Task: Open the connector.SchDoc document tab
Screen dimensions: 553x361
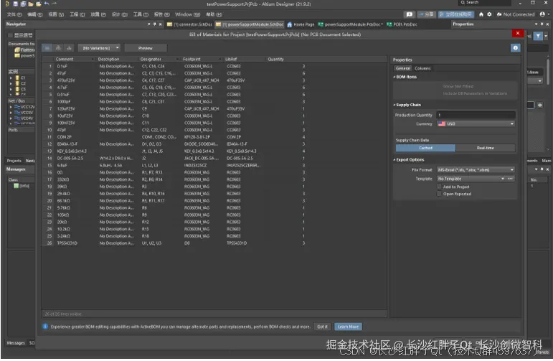Action: tap(190, 24)
